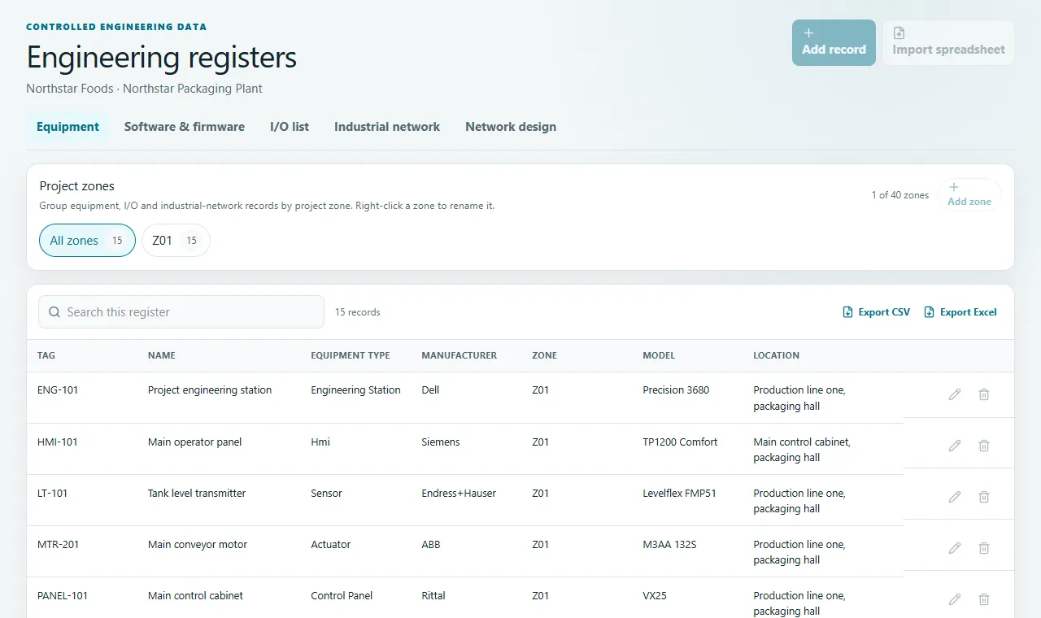Focus the Search this register field
The width and height of the screenshot is (1041, 618).
(x=181, y=312)
